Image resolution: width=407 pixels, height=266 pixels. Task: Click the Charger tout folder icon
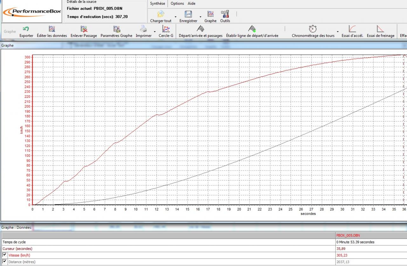click(x=161, y=14)
